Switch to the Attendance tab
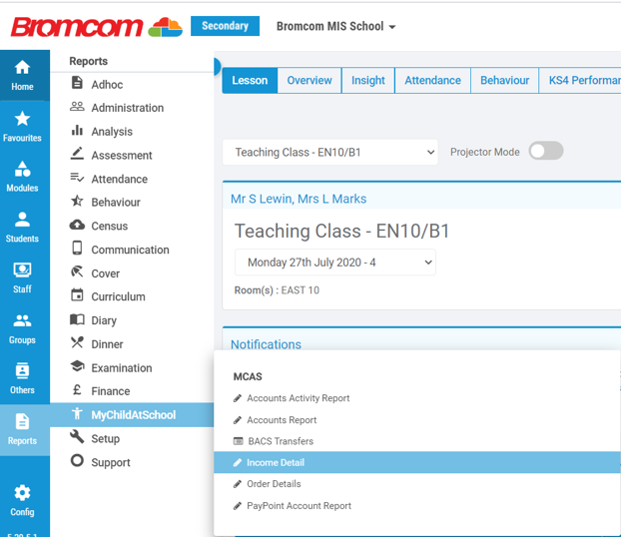The image size is (621, 537). tap(432, 81)
